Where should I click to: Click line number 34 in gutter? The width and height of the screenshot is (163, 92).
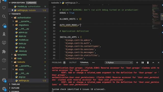[x=54, y=37]
